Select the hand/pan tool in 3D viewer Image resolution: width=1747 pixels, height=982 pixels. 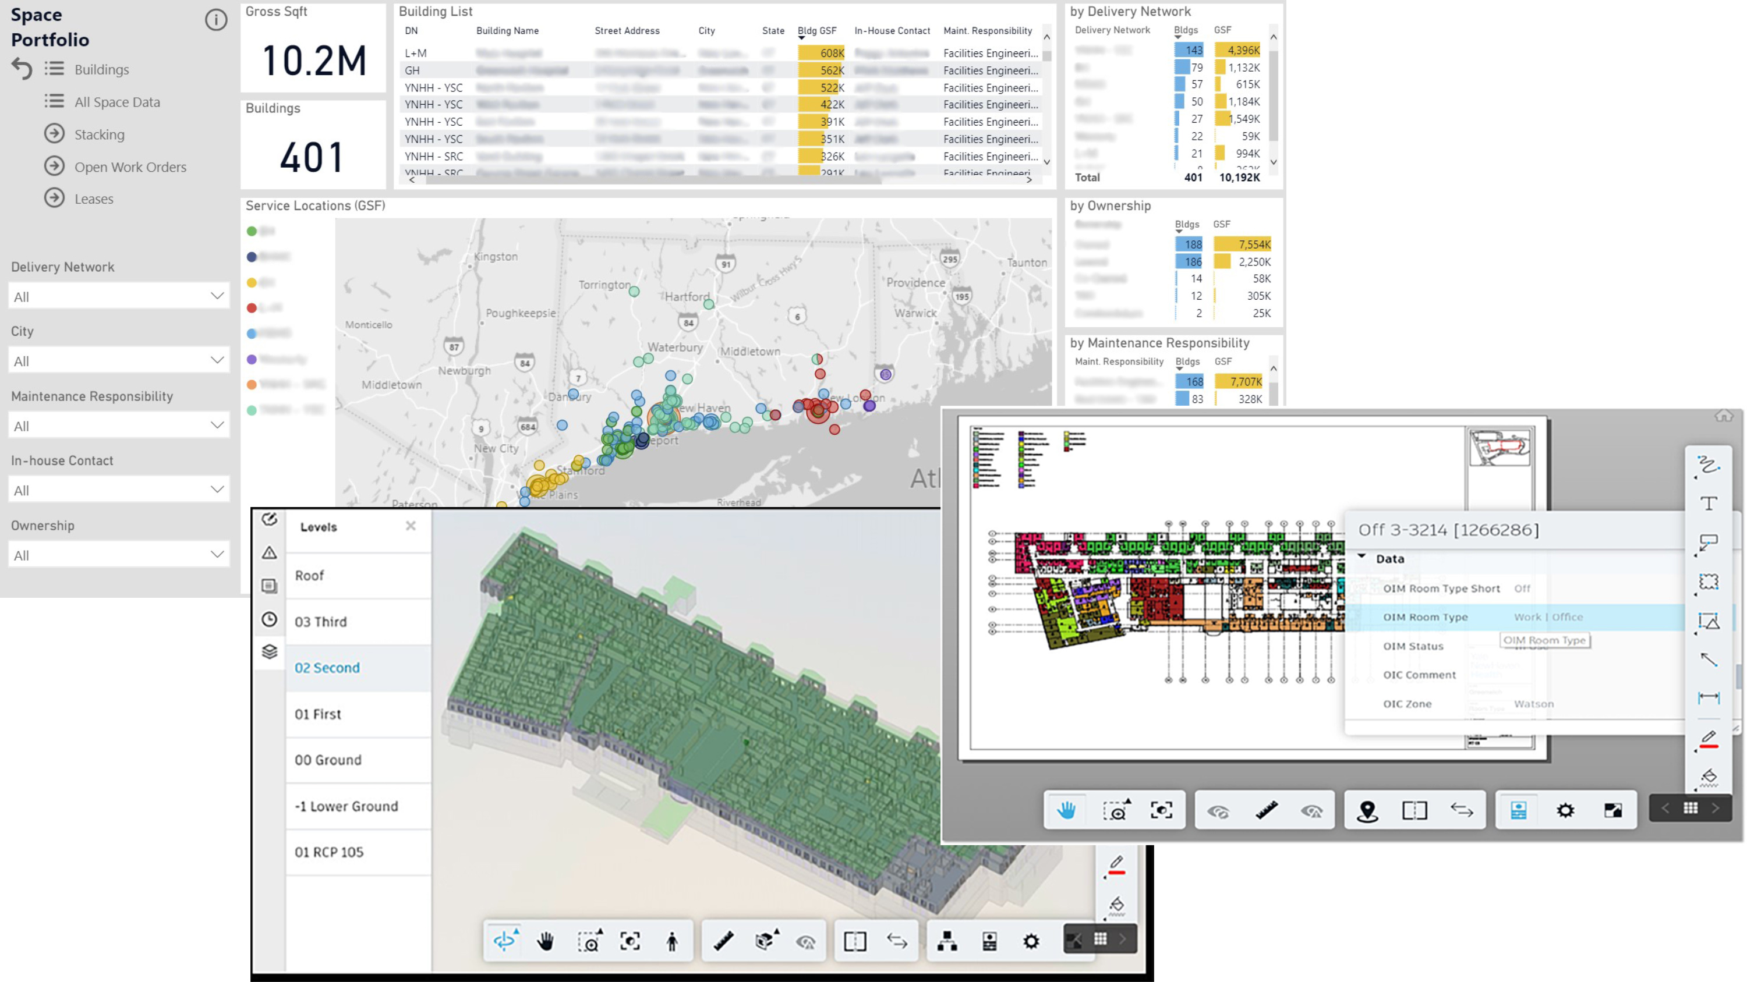click(x=544, y=941)
